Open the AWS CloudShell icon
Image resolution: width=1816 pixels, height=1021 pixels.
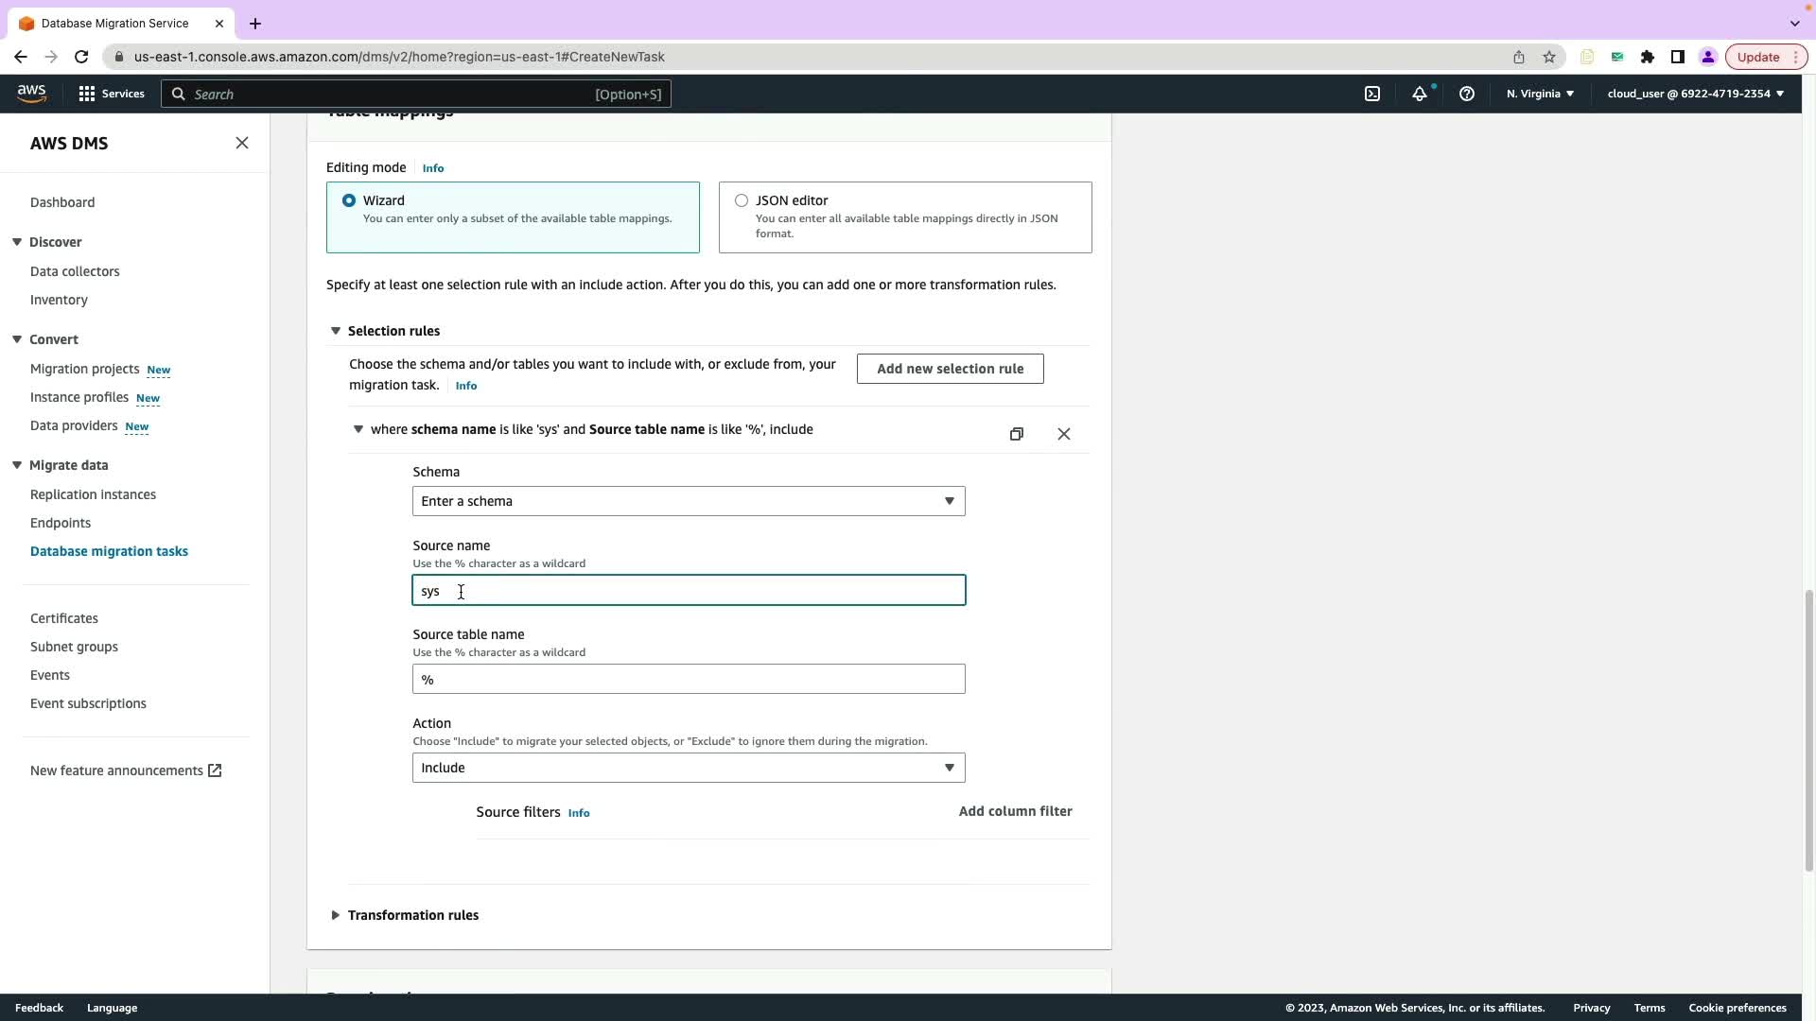point(1371,94)
